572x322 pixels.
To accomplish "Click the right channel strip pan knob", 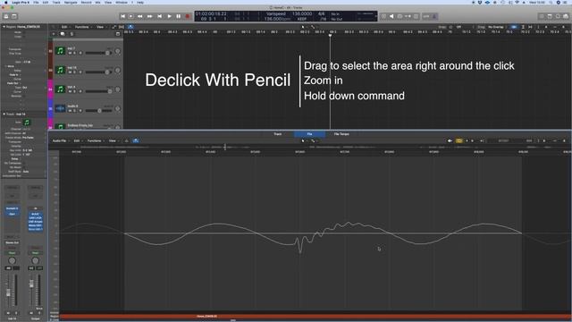I will [35, 260].
